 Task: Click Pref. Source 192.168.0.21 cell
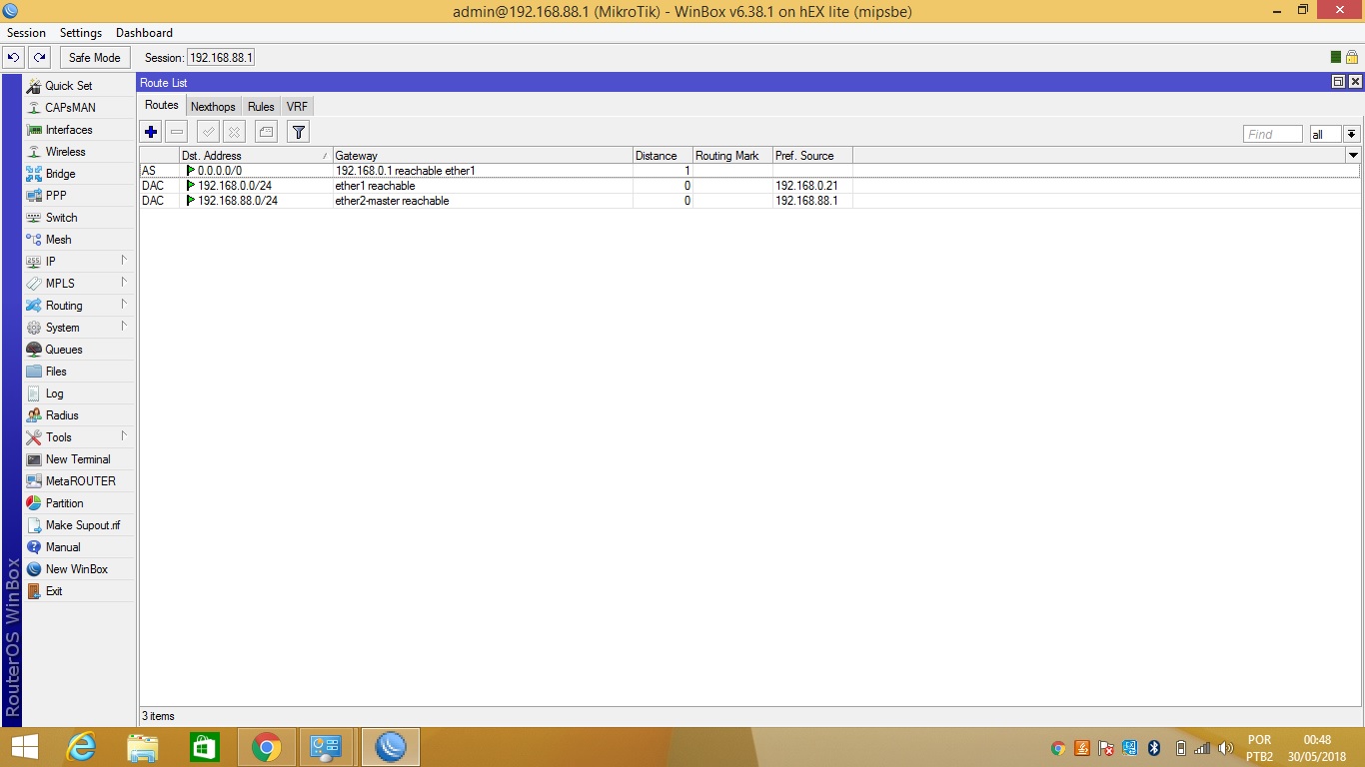(x=812, y=186)
